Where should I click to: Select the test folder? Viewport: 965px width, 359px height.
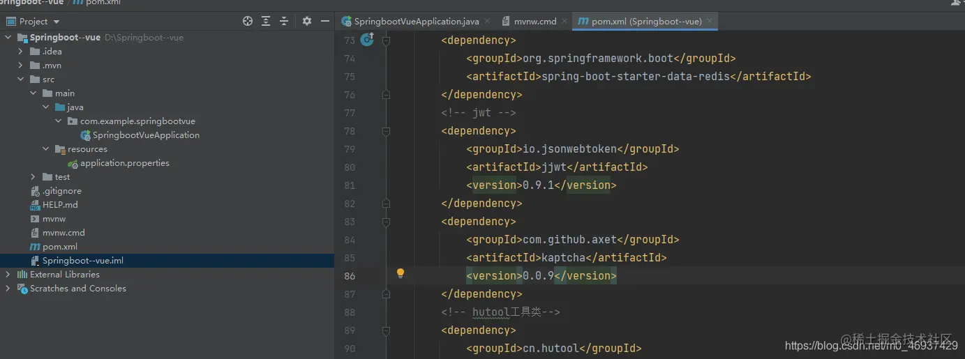(63, 177)
